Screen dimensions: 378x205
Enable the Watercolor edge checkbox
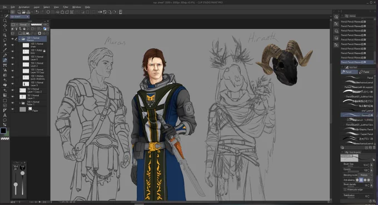(345, 189)
